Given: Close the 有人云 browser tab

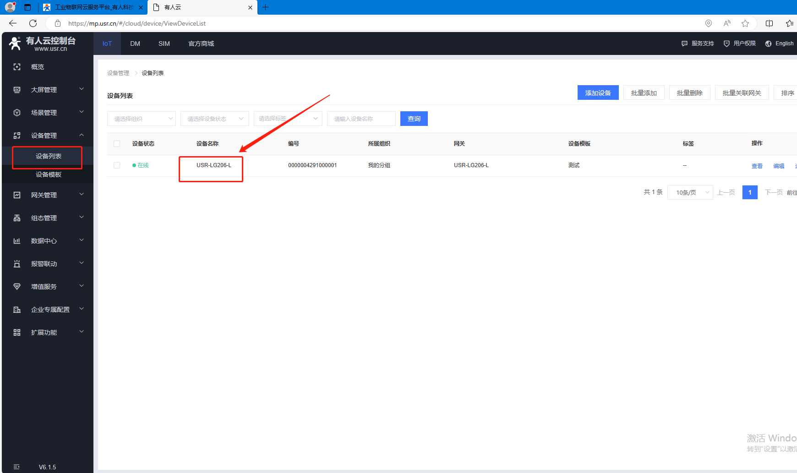Looking at the screenshot, I should (250, 7).
